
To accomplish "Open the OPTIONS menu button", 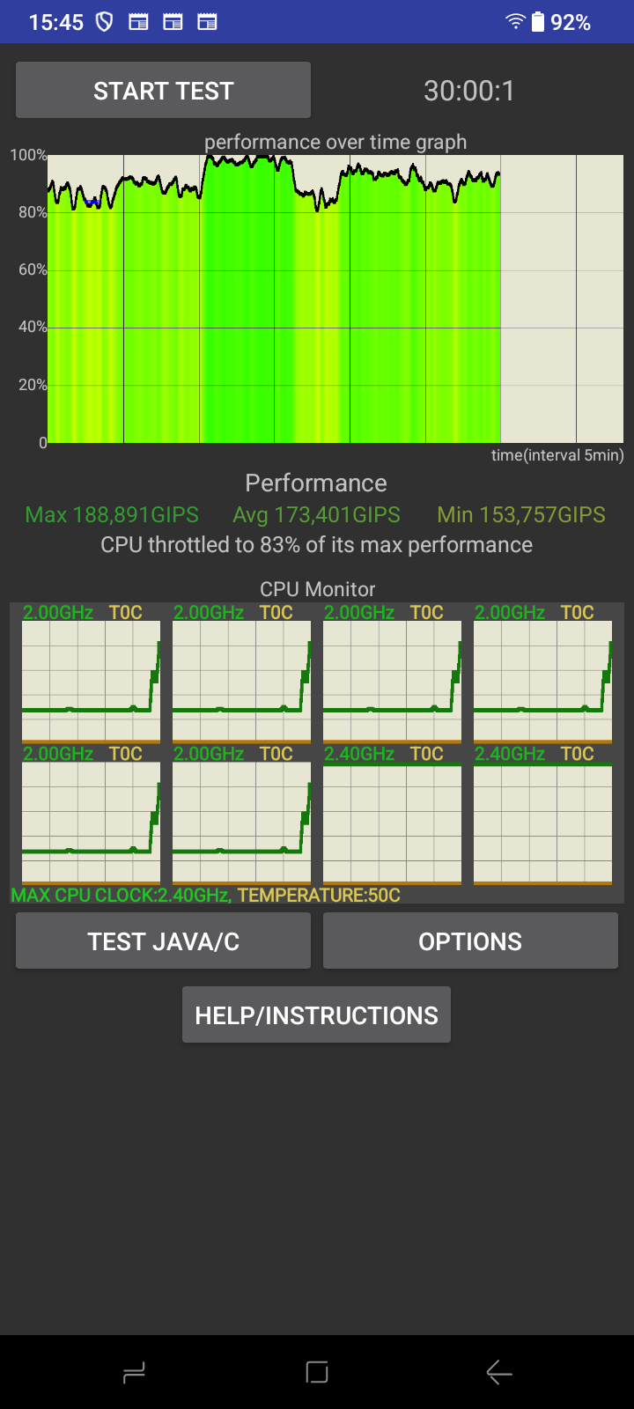I will 470,941.
